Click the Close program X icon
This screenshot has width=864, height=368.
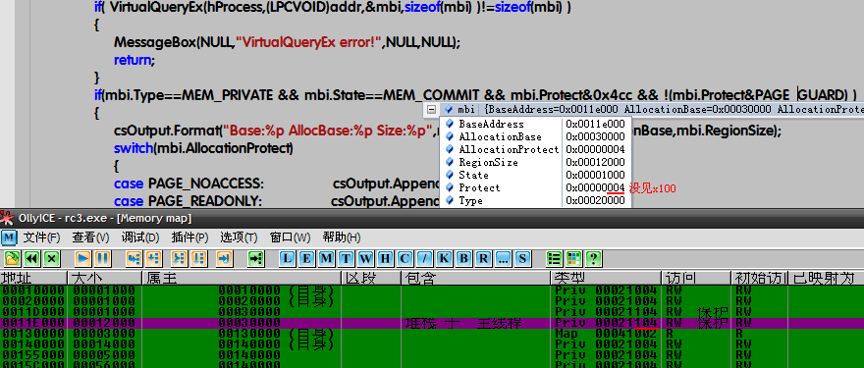[52, 258]
